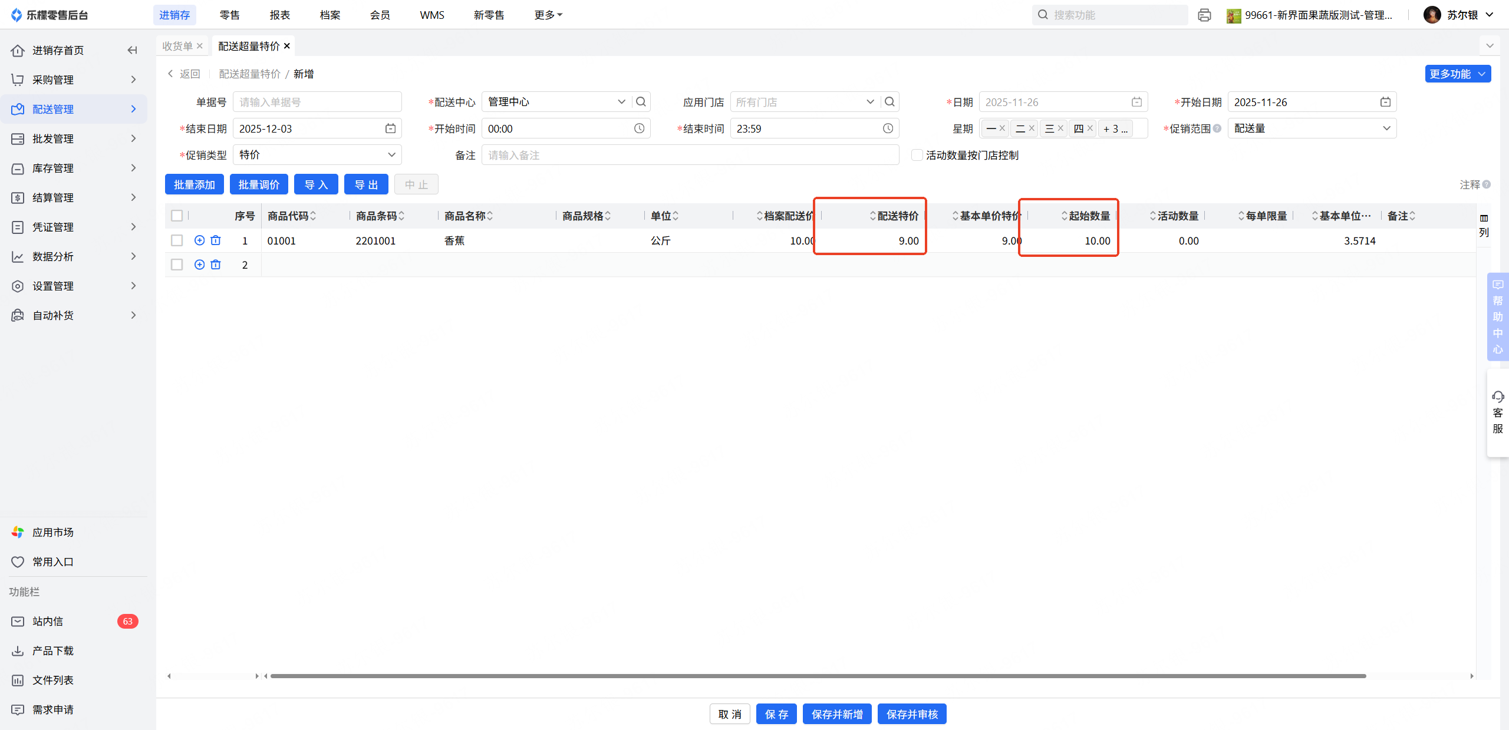
Task: Click the 批量添加 button
Action: point(194,184)
